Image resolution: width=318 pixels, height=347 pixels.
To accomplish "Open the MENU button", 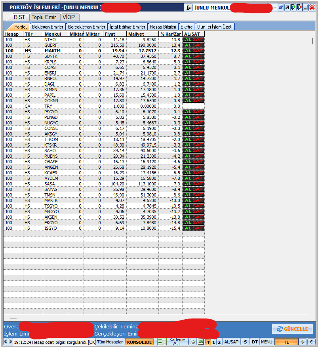I will (267, 342).
